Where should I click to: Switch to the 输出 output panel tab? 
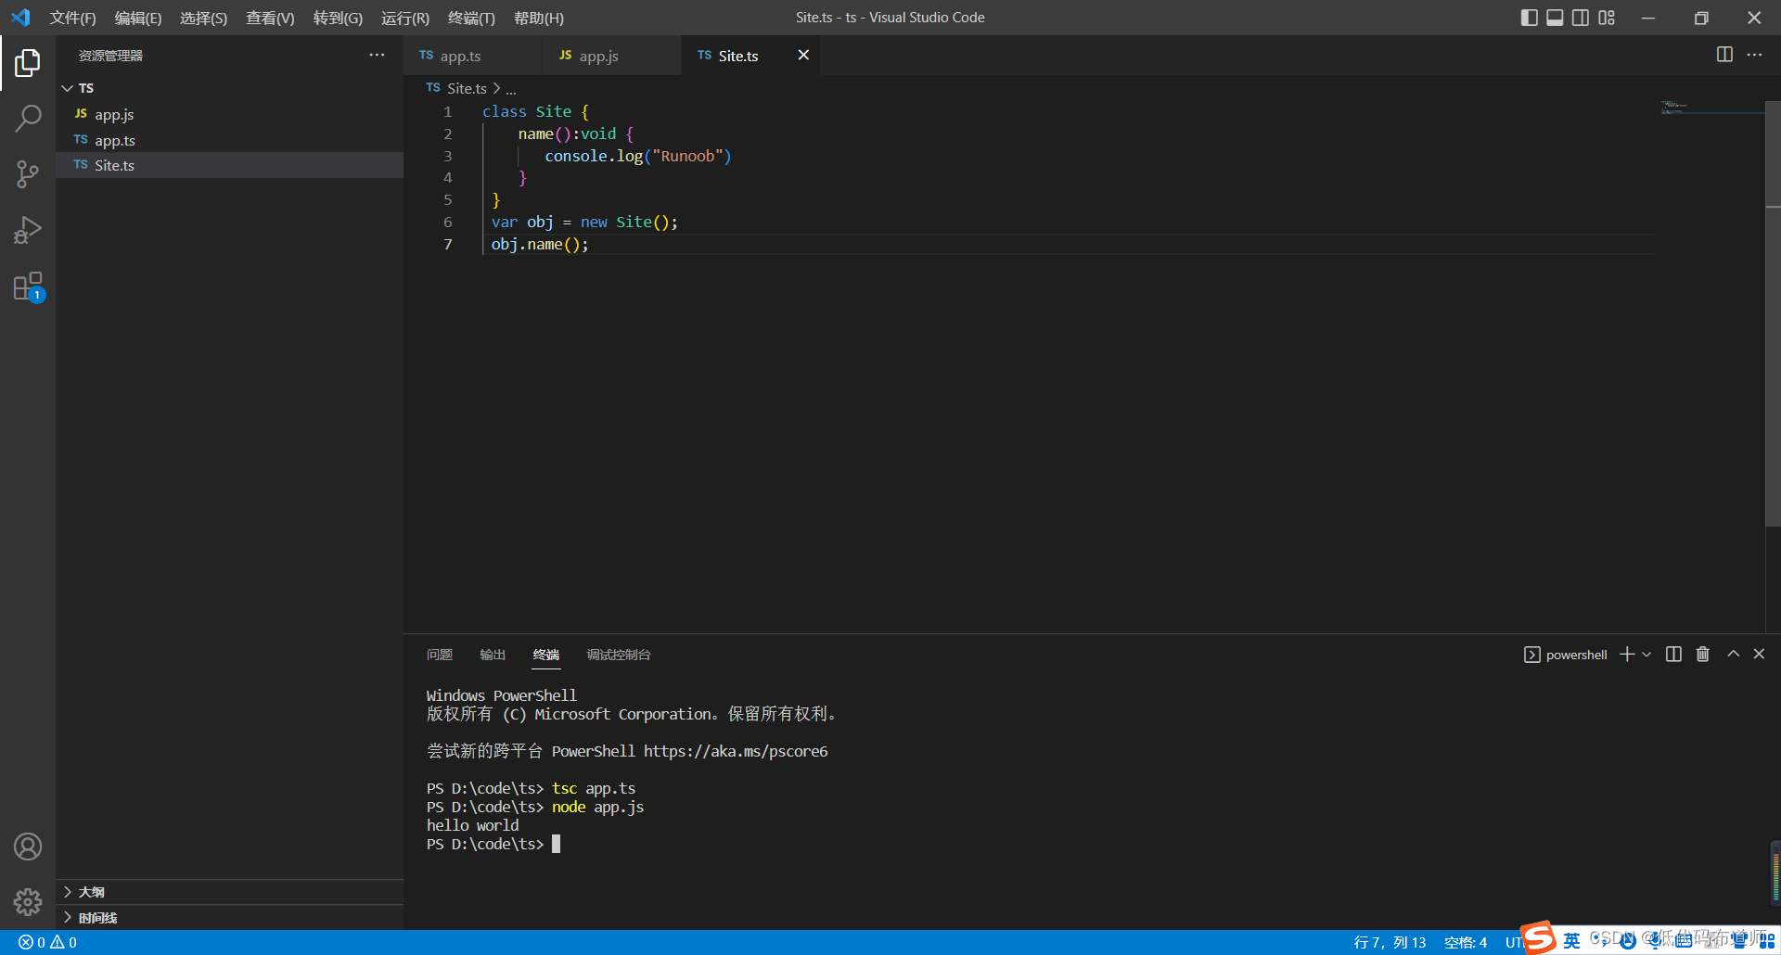coord(493,655)
